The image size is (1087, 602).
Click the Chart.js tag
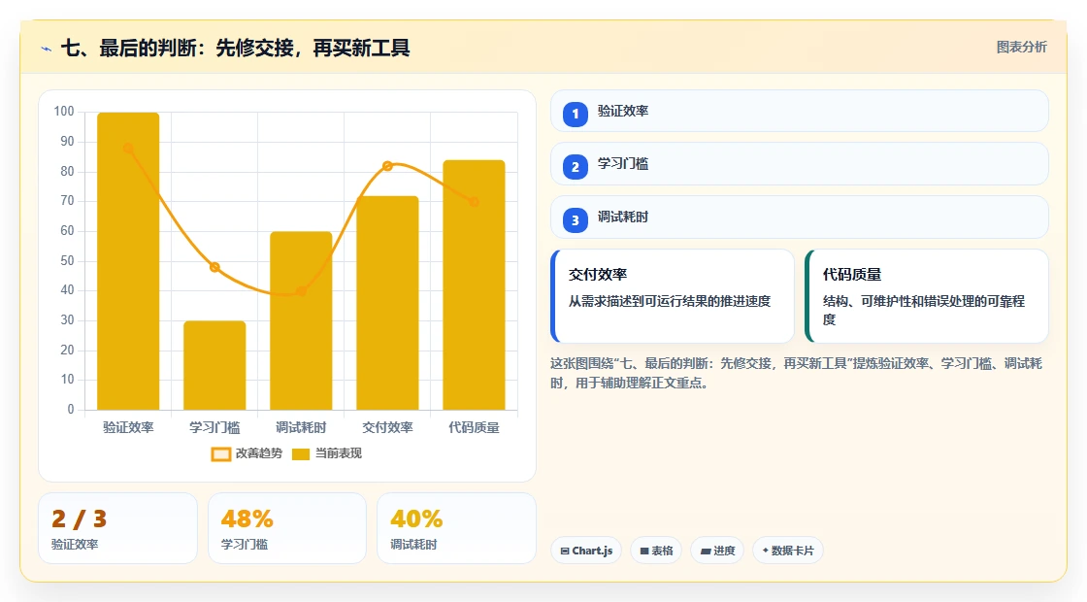(x=586, y=551)
